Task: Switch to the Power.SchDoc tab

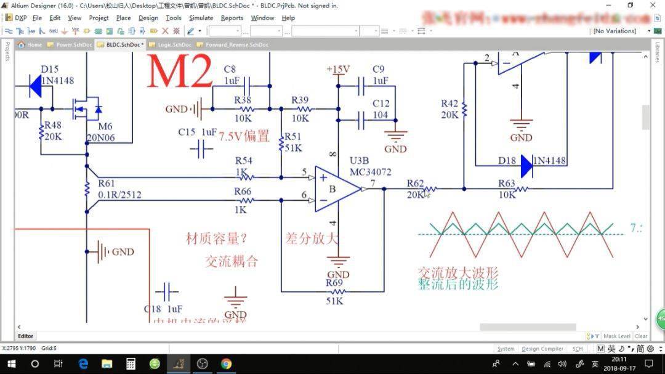Action: click(x=73, y=44)
